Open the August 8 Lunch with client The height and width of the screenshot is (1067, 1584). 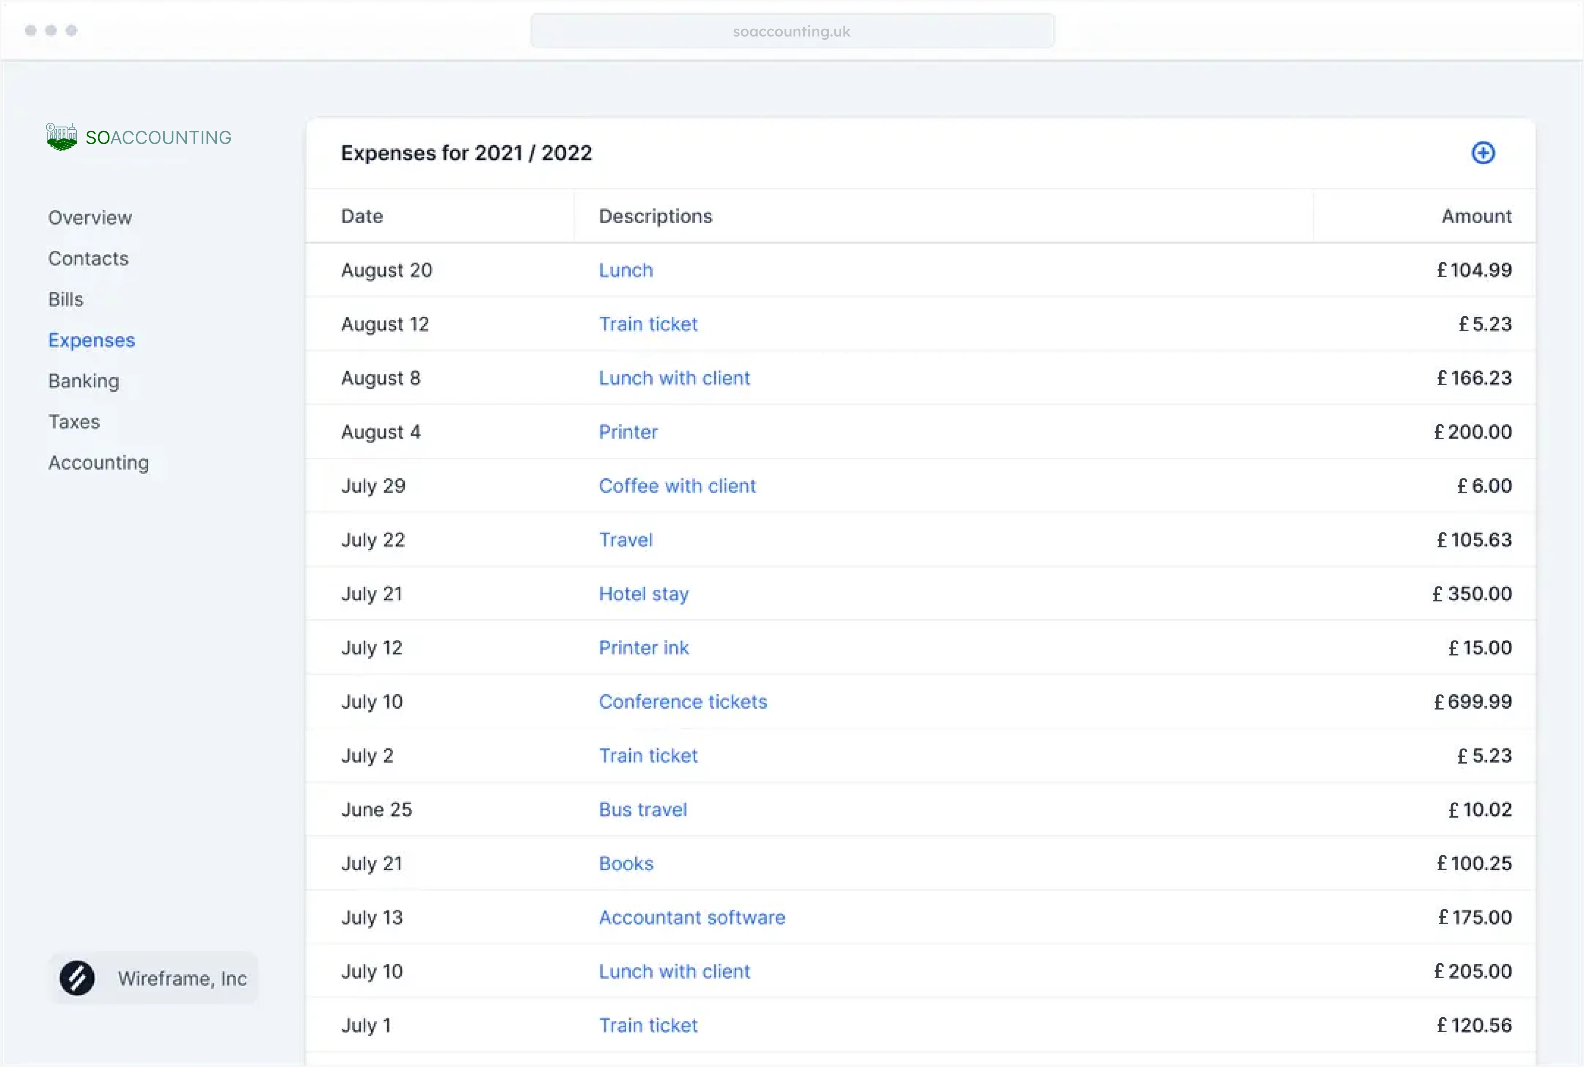pyautogui.click(x=674, y=378)
